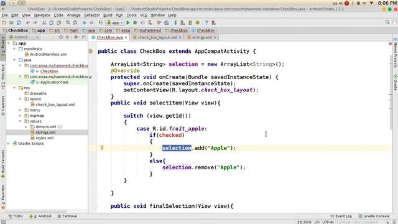Screen dimensions: 398x224
Task: Close the CheckBox.java tab
Action: click(126, 37)
